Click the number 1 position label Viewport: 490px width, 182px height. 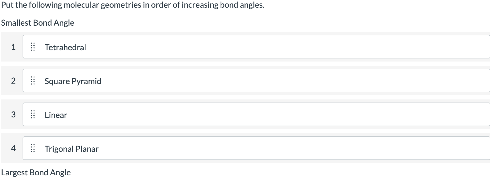[x=13, y=47]
